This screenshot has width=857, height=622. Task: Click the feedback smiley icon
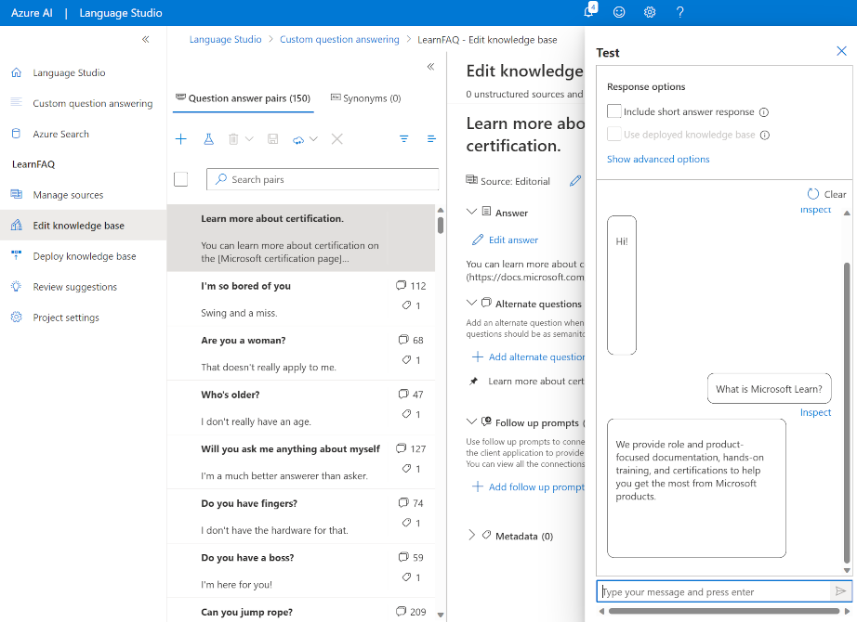619,12
